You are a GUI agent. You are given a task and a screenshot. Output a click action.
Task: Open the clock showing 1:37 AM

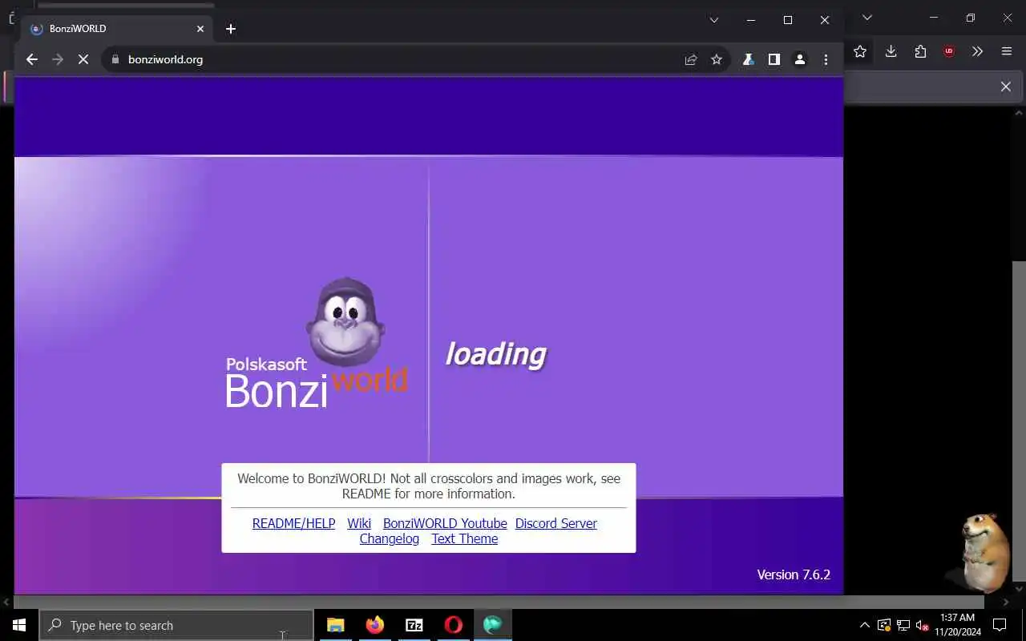(958, 625)
